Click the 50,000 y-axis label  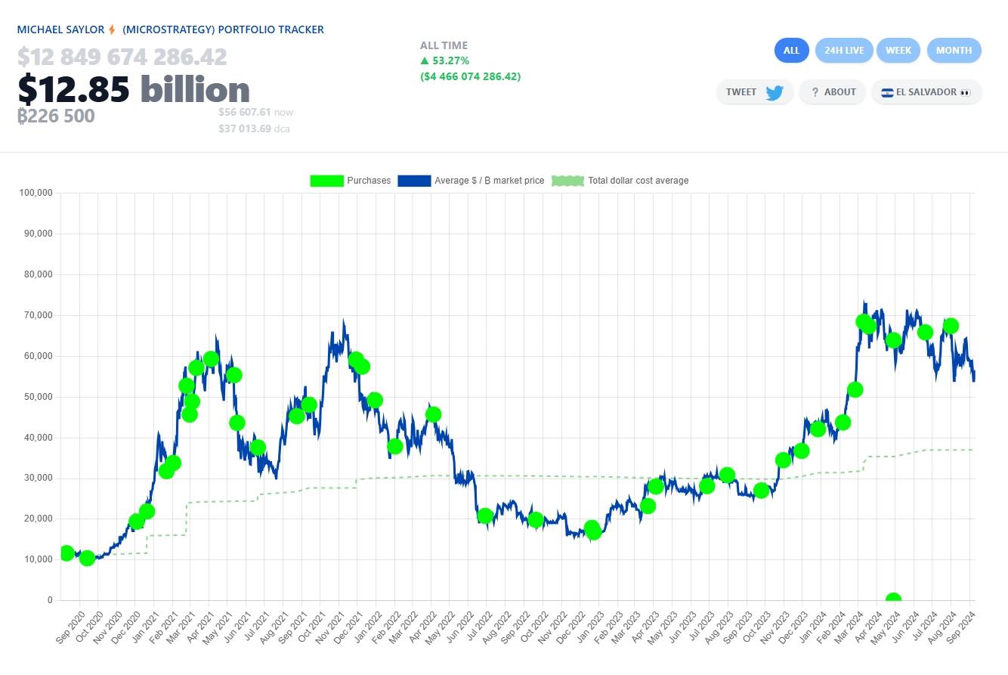click(38, 397)
